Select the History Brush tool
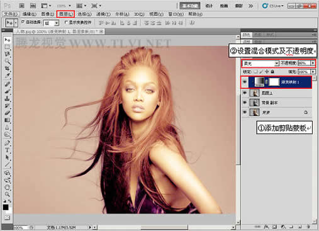This screenshot has height=231, width=319. tap(8, 106)
